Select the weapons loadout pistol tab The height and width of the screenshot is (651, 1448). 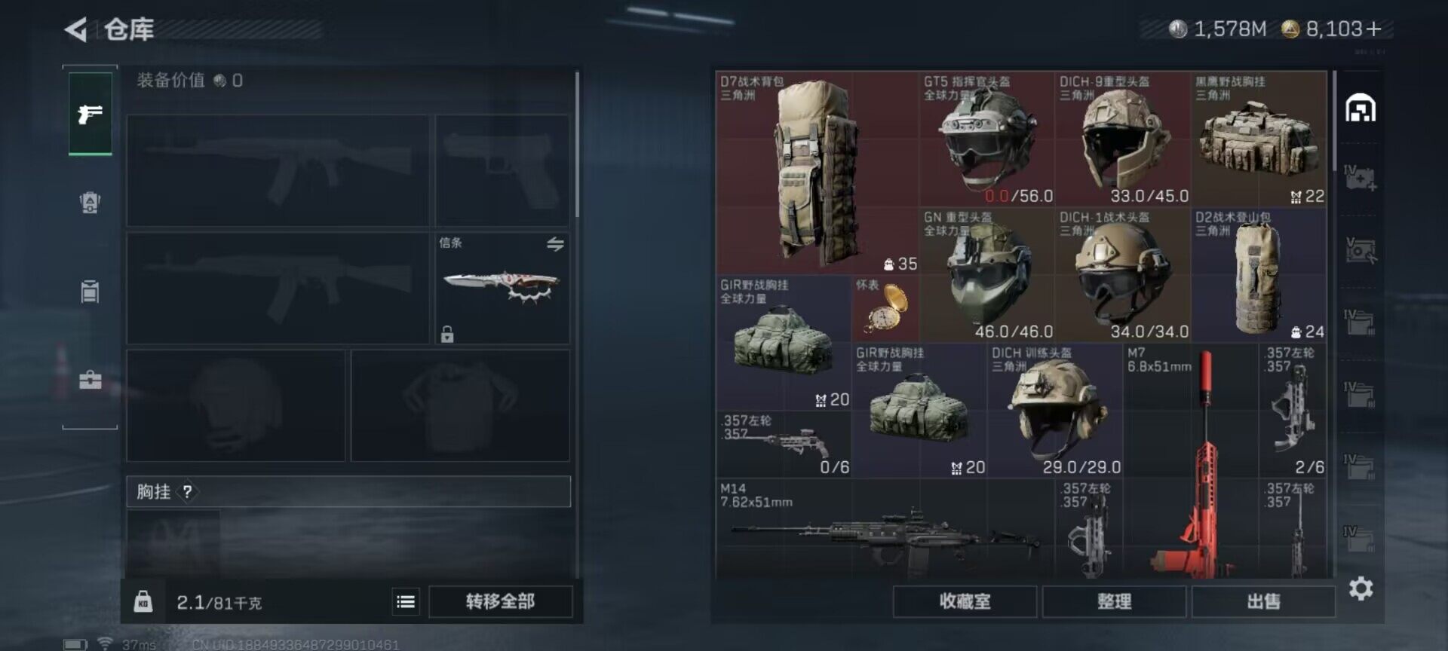coord(90,114)
